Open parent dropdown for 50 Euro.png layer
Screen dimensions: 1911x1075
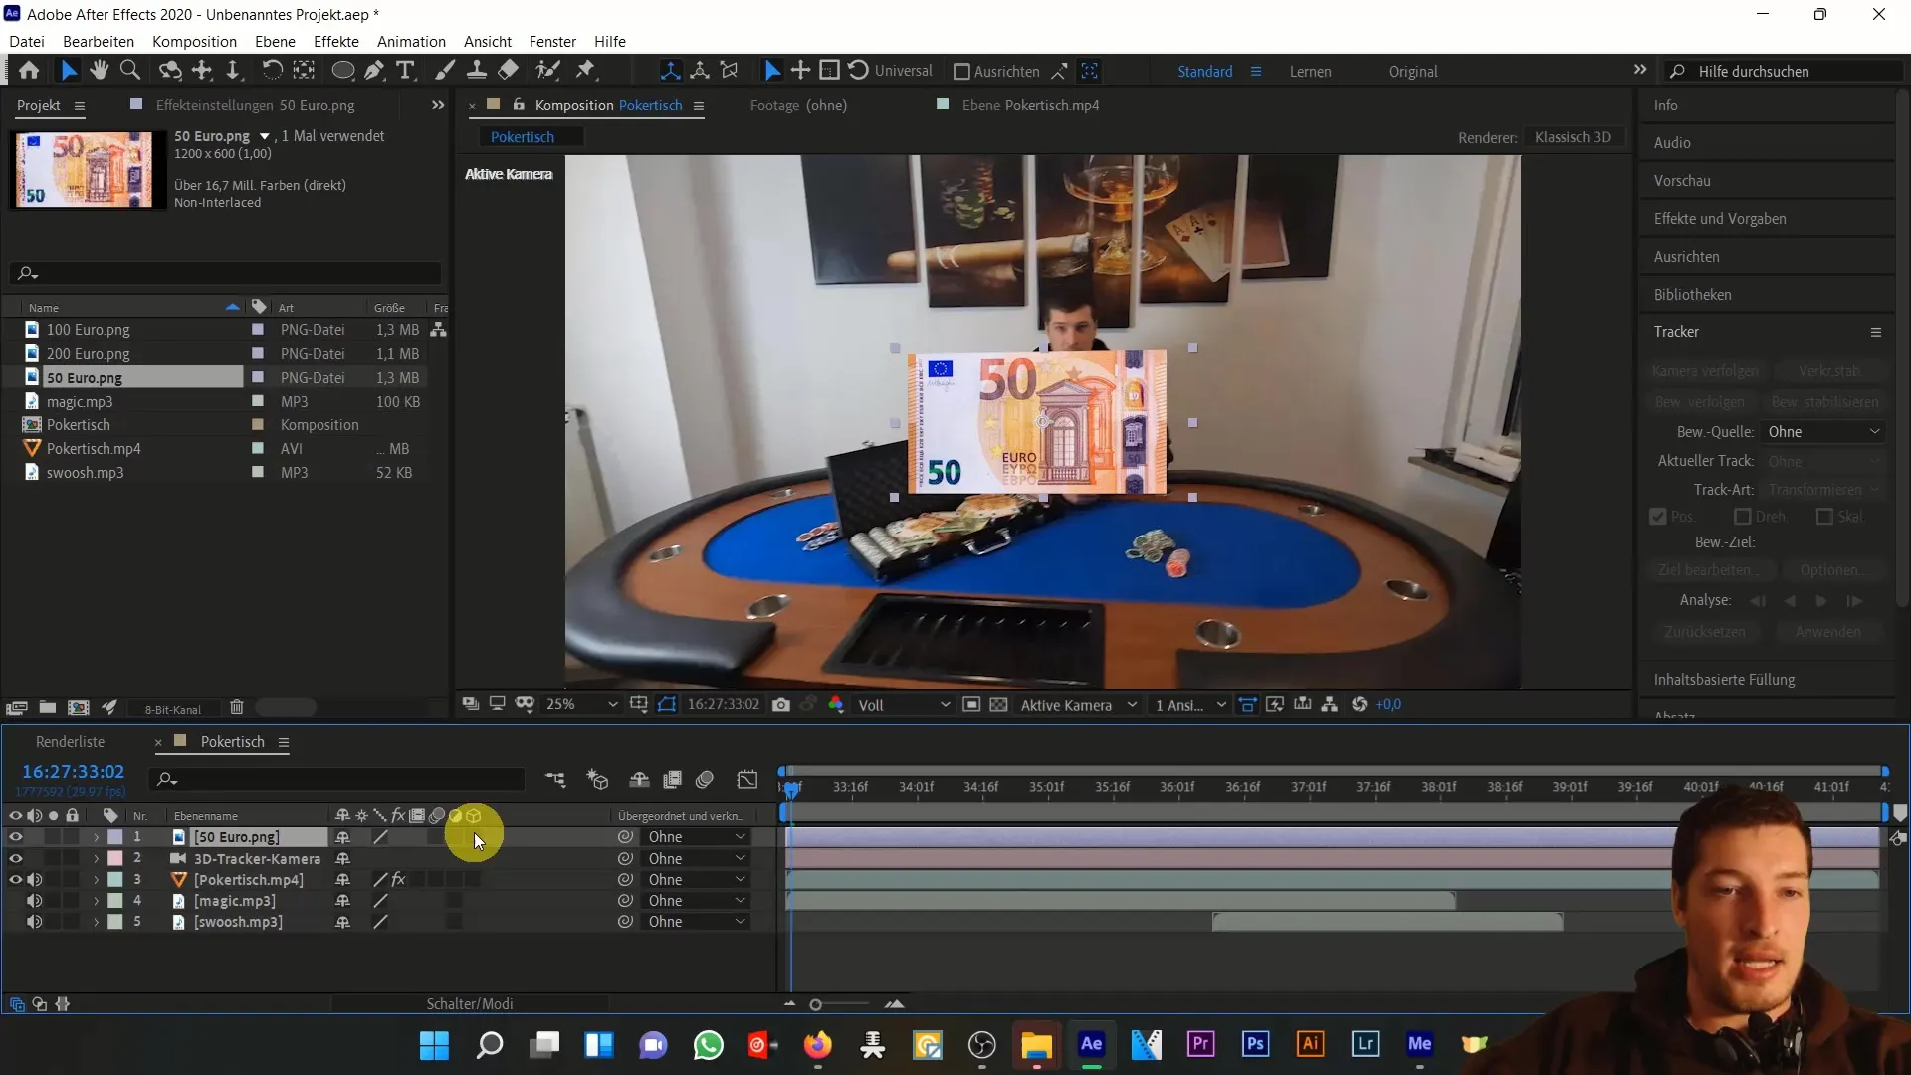coord(697,837)
